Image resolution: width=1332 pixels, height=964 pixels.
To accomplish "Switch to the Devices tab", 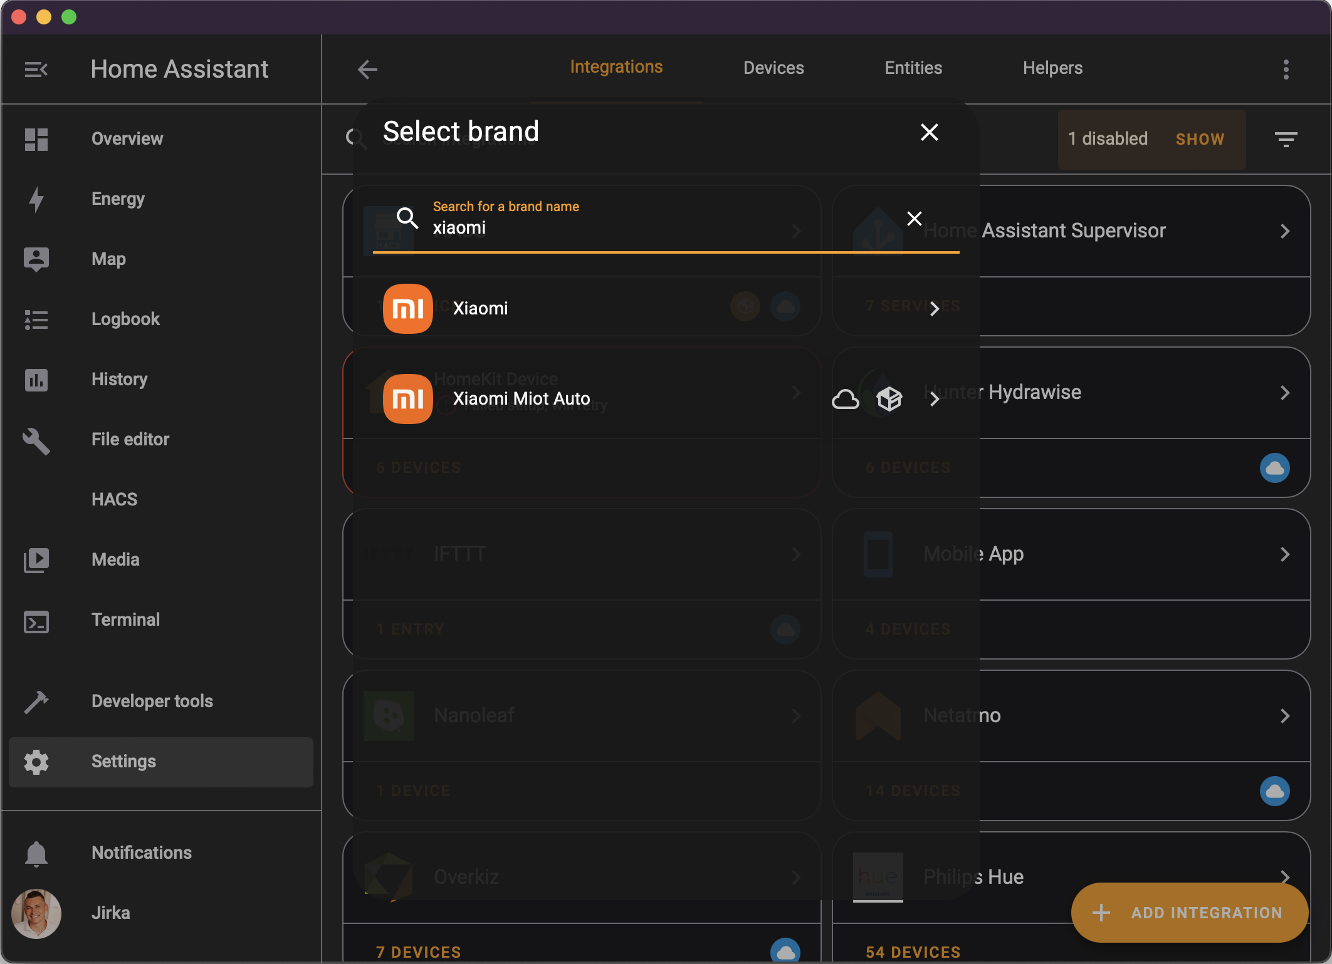I will pos(773,68).
